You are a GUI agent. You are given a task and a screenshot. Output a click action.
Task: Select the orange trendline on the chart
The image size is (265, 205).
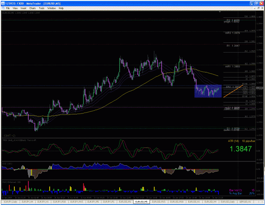coord(233,91)
